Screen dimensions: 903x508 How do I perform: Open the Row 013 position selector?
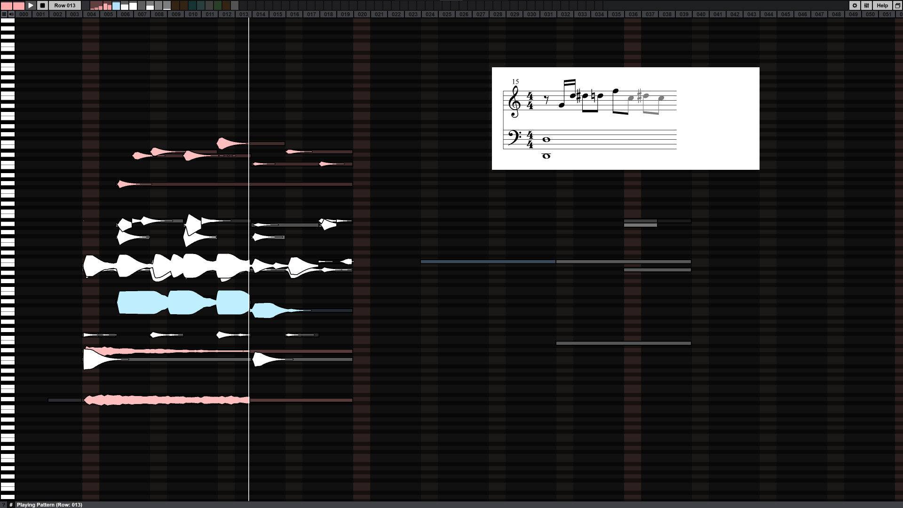[x=64, y=5]
